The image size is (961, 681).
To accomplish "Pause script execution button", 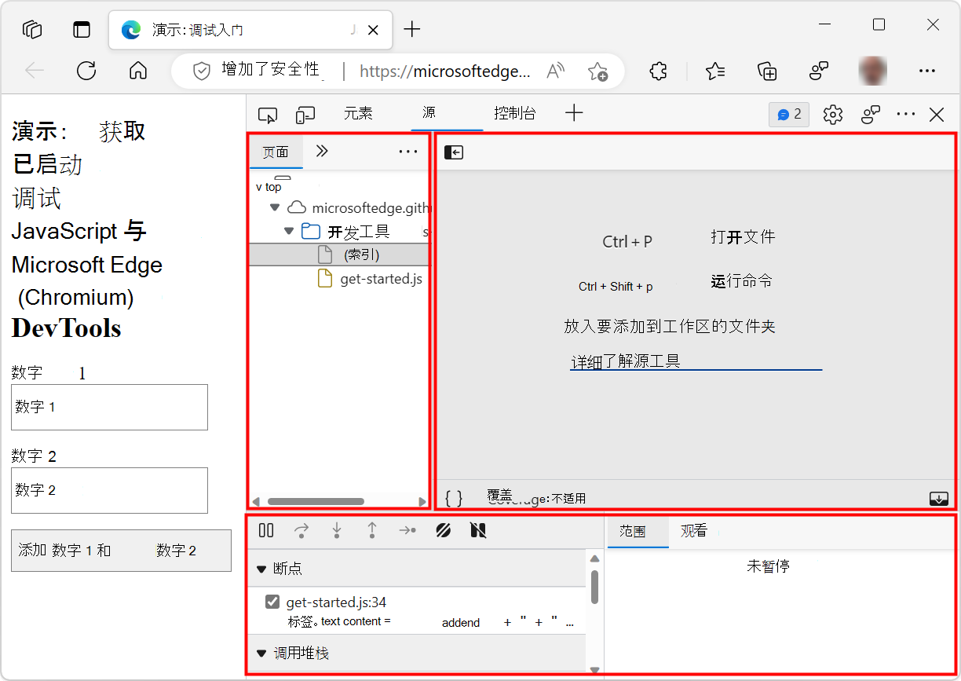I will [266, 531].
